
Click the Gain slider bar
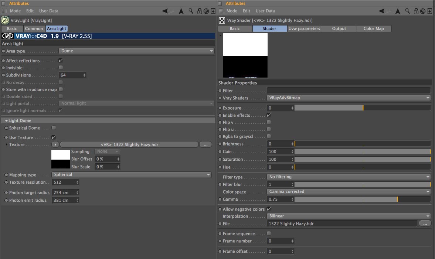363,151
